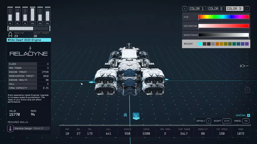Click the 35M length marker

[x=125, y=115]
